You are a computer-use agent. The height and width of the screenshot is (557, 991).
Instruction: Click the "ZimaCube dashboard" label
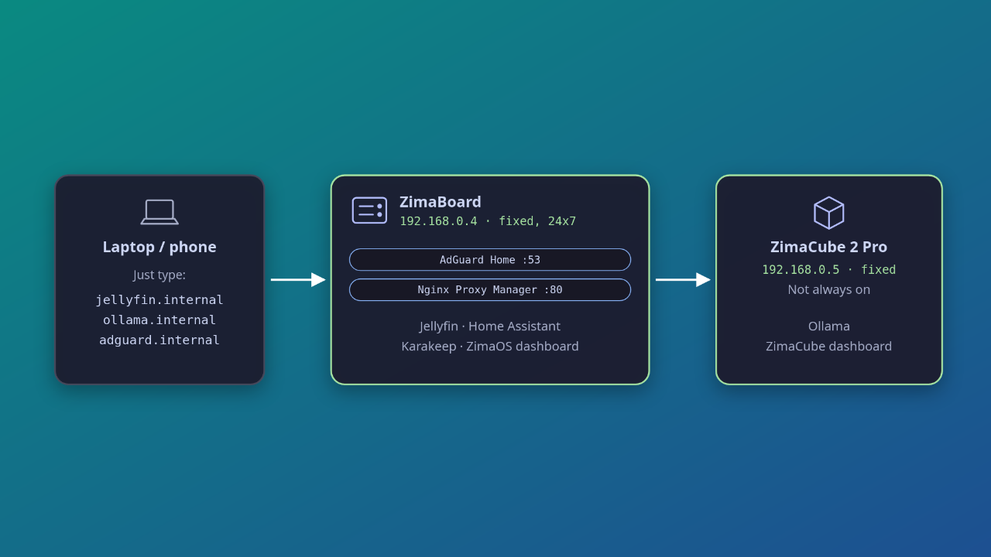click(829, 347)
